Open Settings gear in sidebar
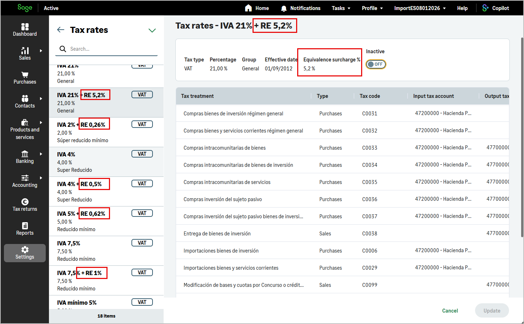 (x=25, y=250)
